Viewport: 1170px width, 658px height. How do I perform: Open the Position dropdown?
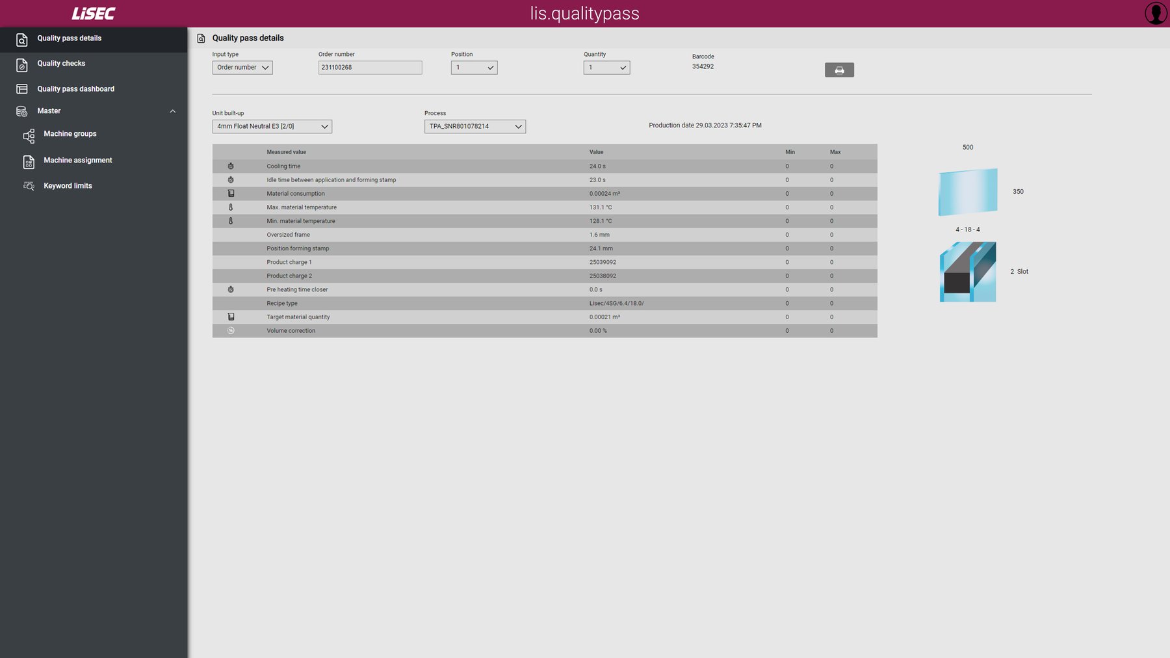pyautogui.click(x=474, y=68)
